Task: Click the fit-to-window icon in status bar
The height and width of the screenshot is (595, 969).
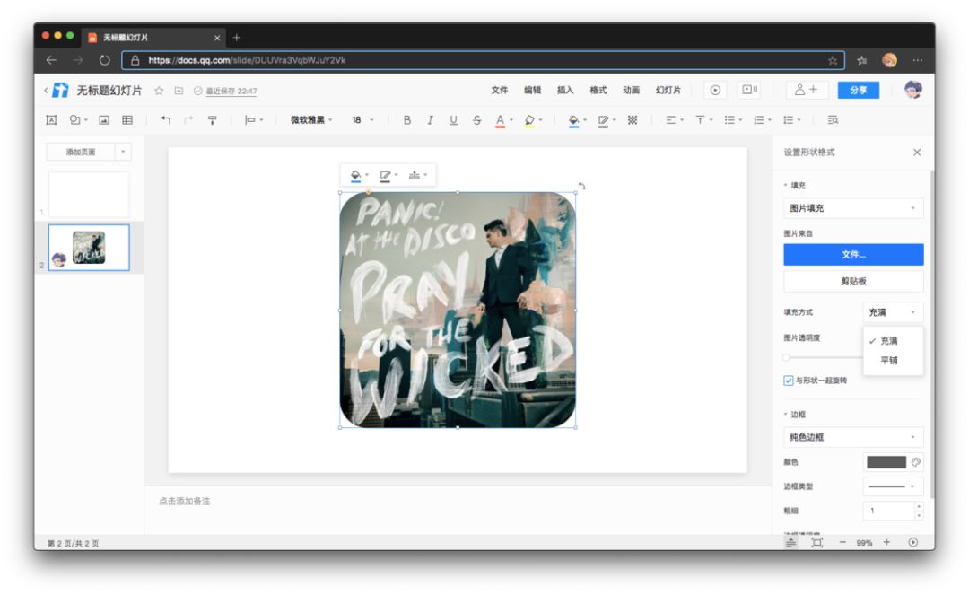Action: [816, 542]
